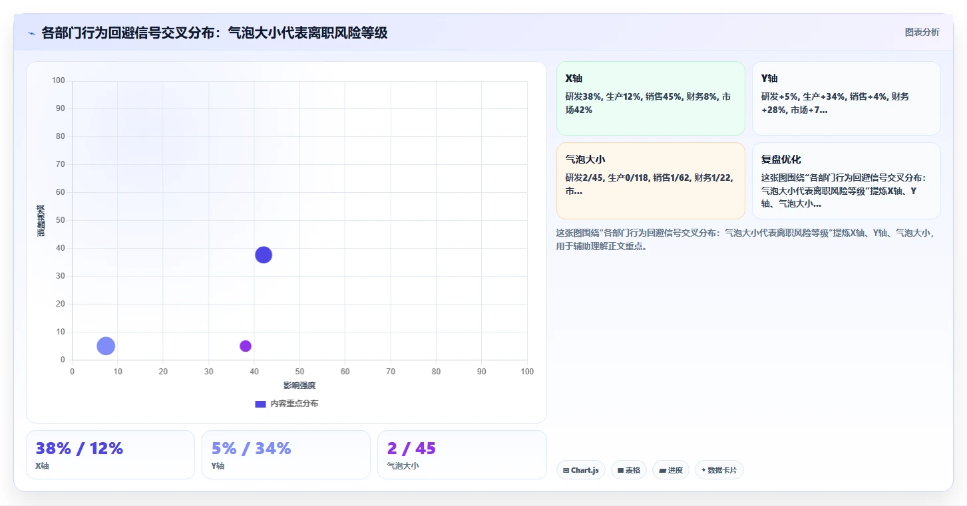Click the 图表分析 label in the header

point(922,32)
